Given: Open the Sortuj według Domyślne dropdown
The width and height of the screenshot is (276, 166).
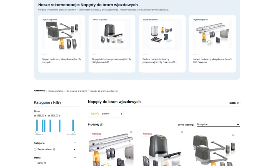Looking at the screenshot, I should 218,124.
